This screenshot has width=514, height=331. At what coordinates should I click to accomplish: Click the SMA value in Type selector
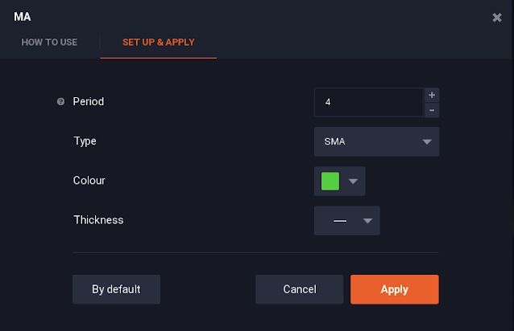[x=335, y=142]
